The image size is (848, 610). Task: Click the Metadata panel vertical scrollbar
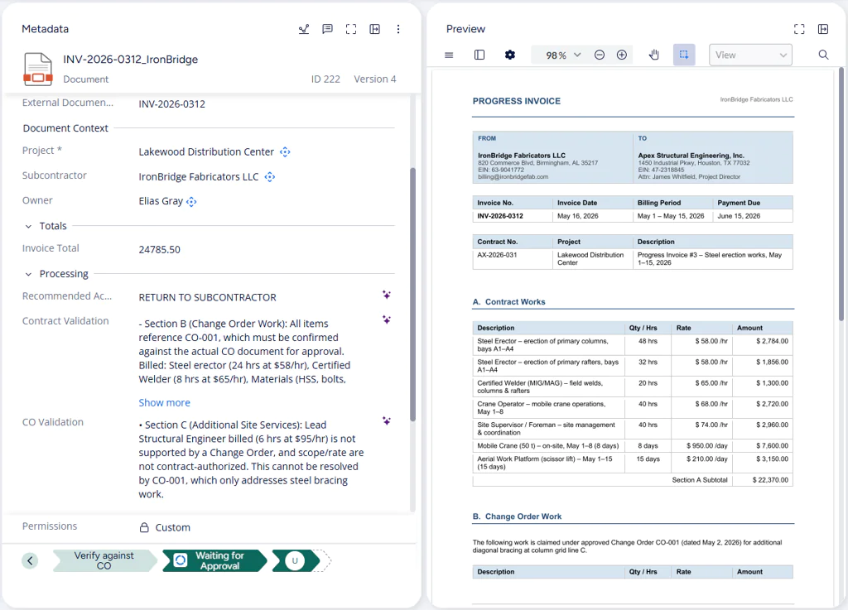click(412, 295)
